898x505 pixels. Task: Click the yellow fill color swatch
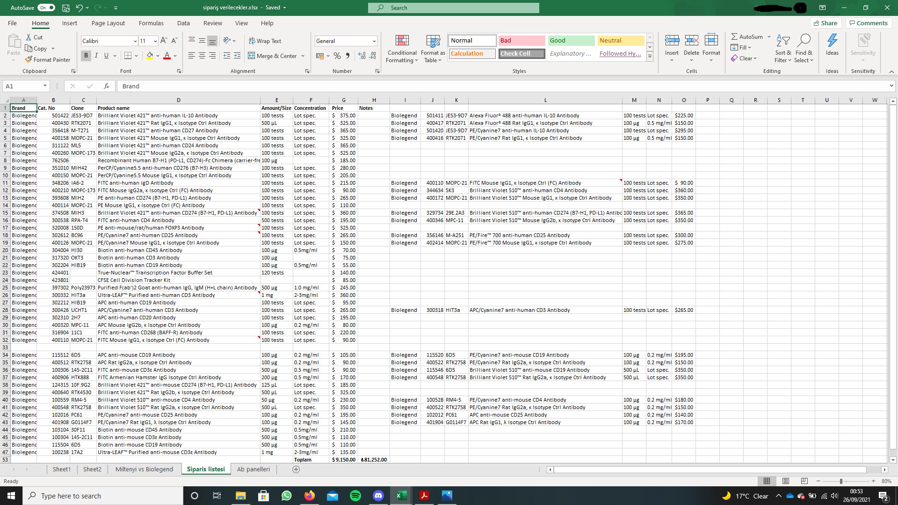pyautogui.click(x=150, y=56)
